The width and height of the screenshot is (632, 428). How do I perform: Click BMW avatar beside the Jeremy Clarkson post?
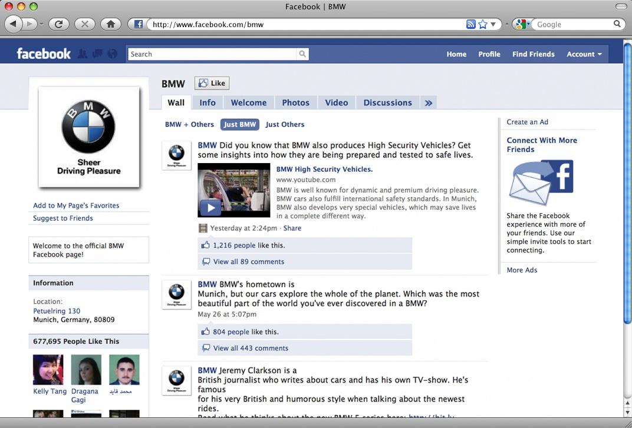[x=176, y=381]
